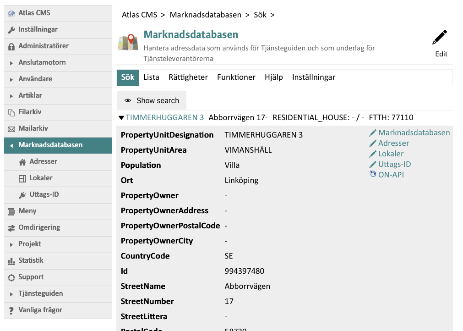Click the pencil Edit icon
The height and width of the screenshot is (331, 463).
pyautogui.click(x=440, y=38)
